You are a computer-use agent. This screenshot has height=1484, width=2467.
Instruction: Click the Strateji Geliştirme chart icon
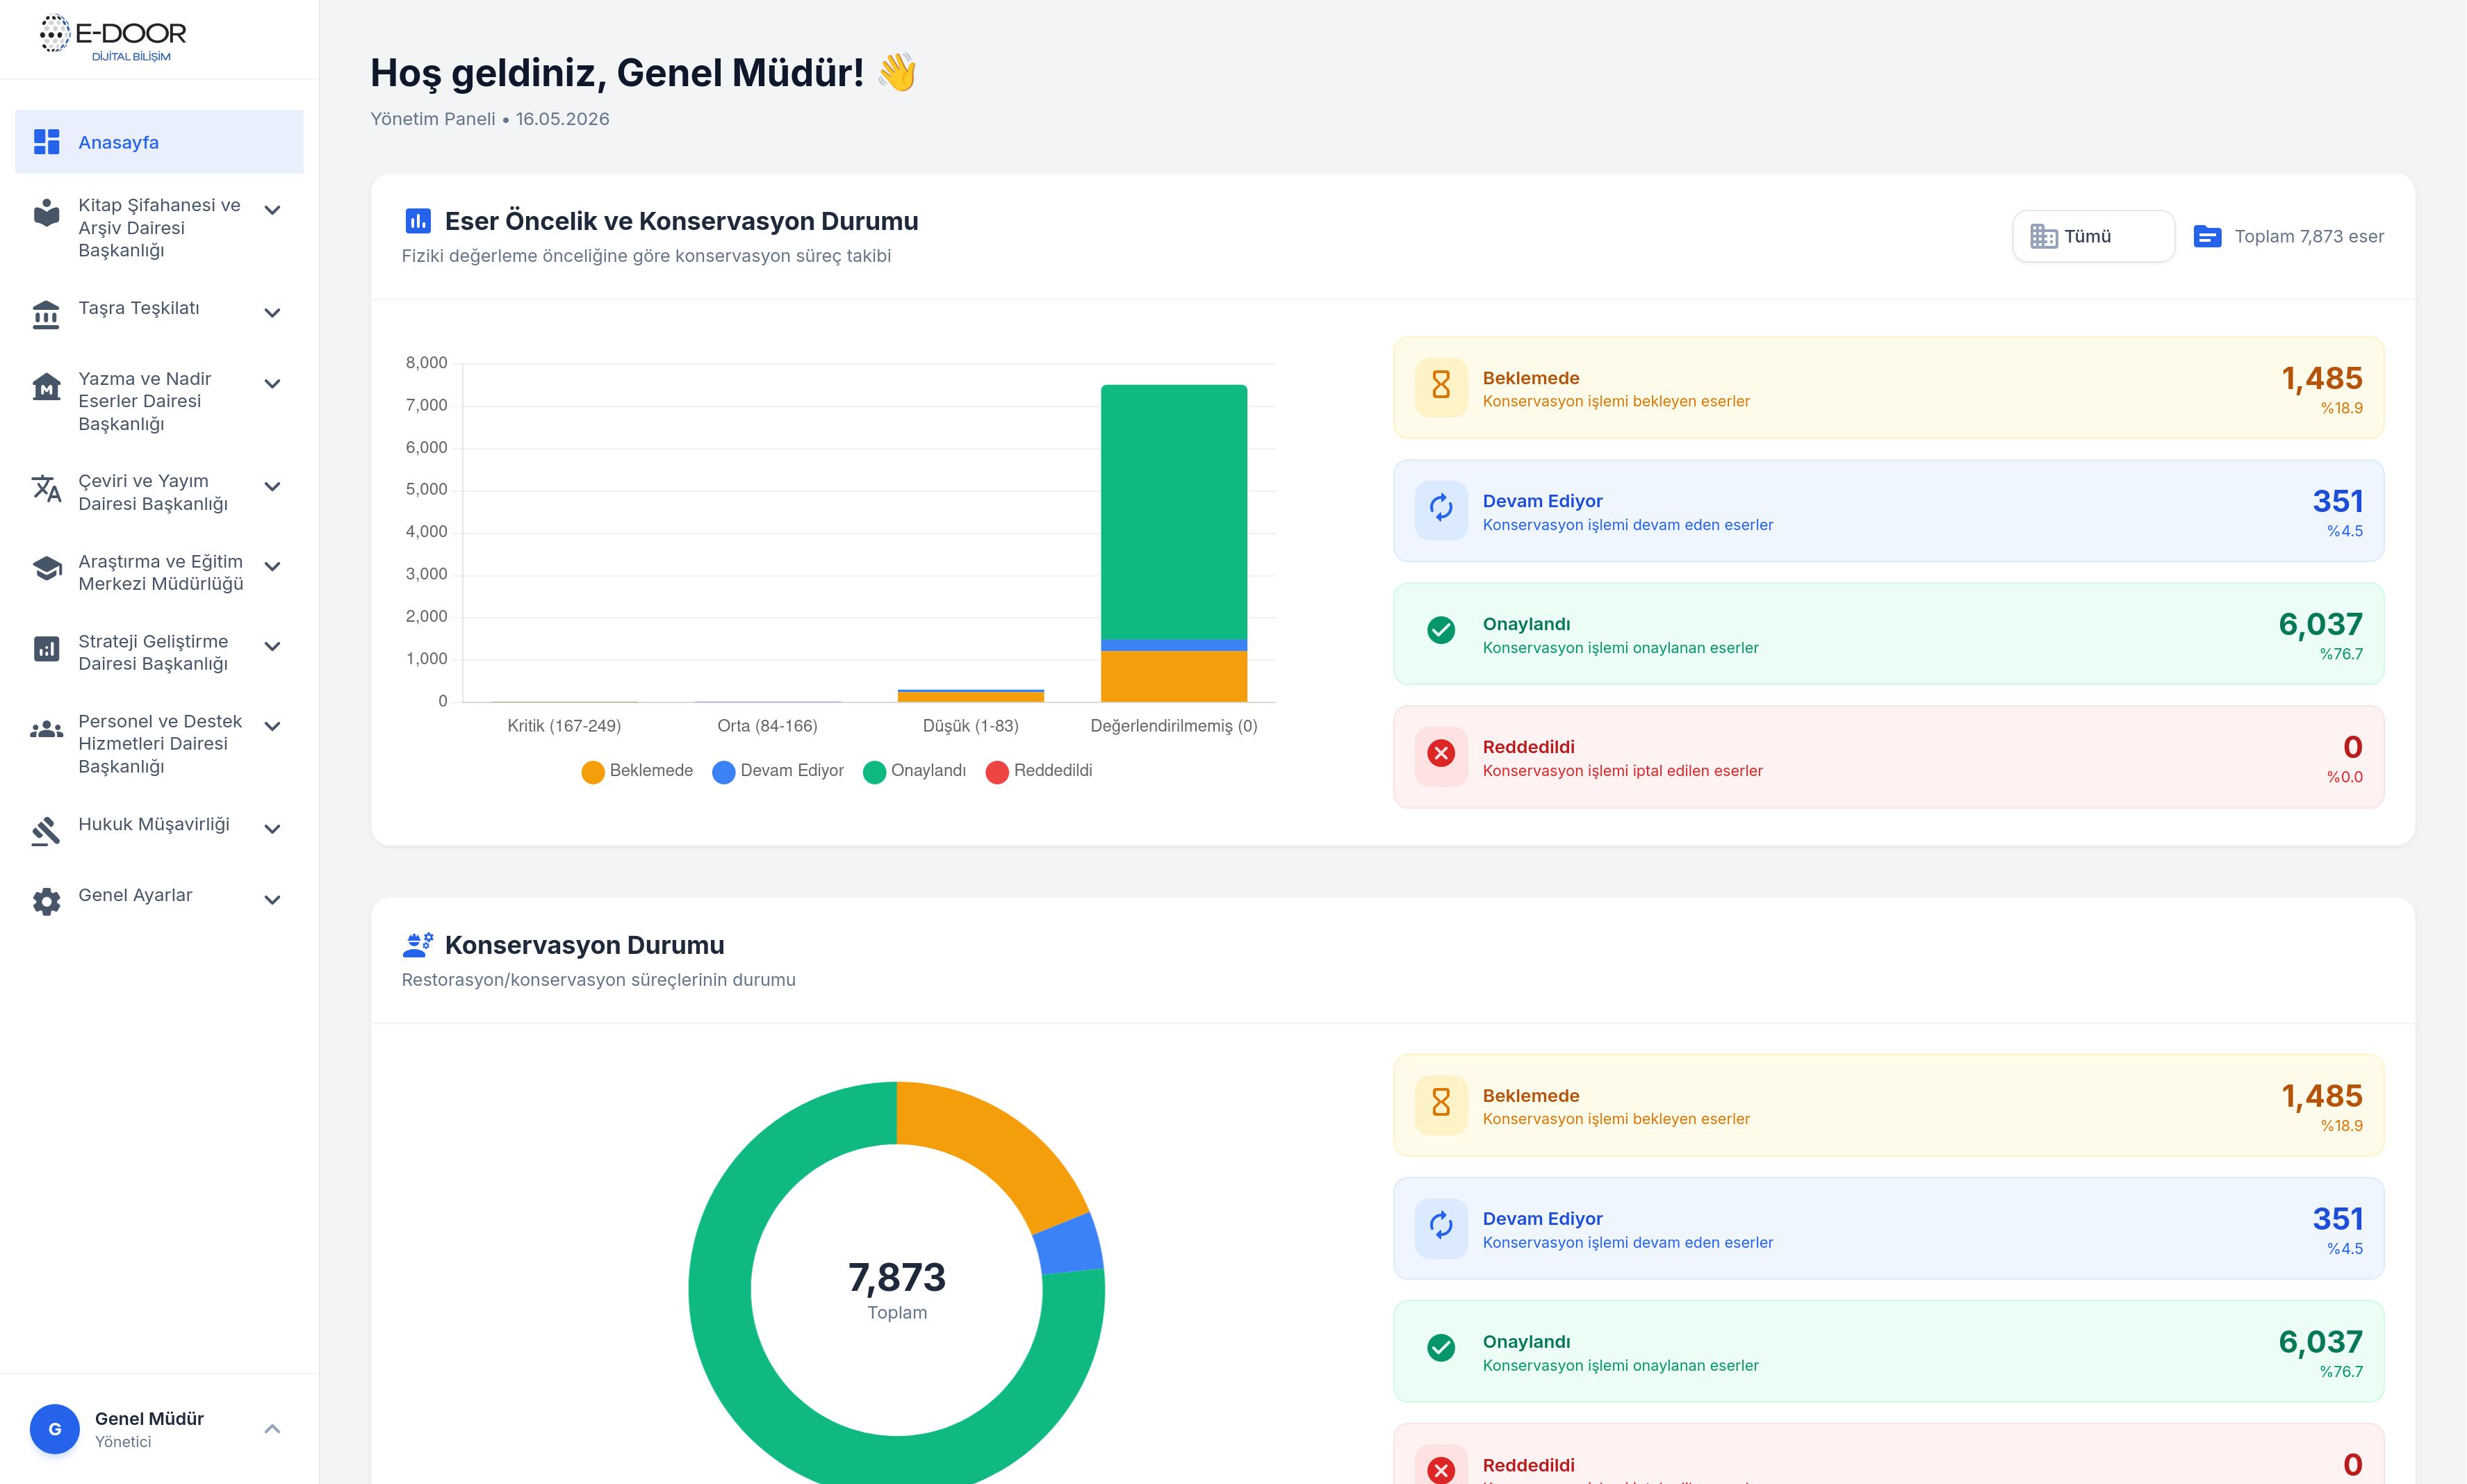[46, 648]
